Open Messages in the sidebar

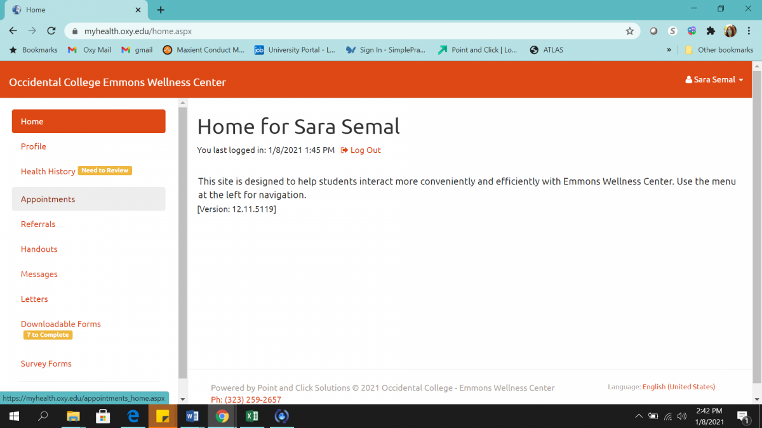point(39,274)
